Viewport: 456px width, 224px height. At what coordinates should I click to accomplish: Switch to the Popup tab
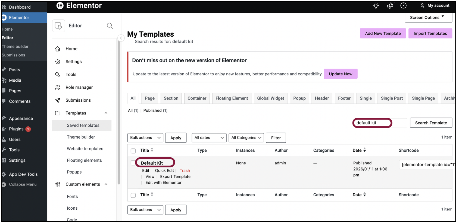(x=299, y=98)
